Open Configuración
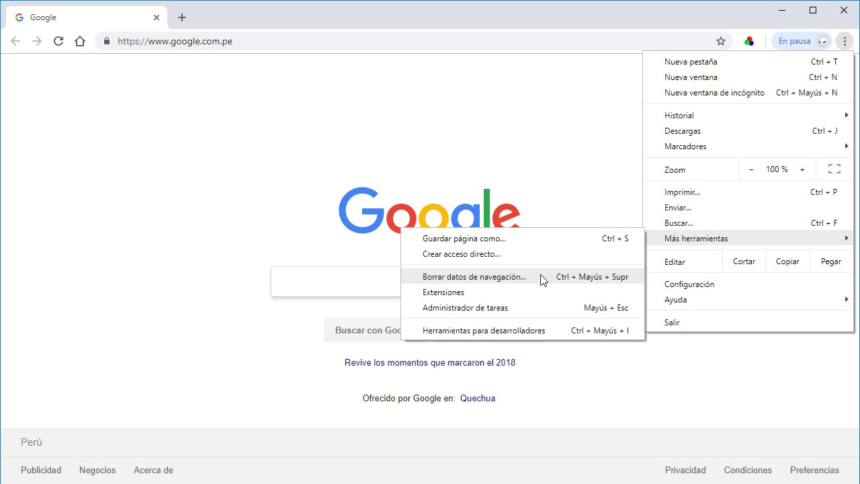Screen dimensions: 860x484 click(748, 284)
